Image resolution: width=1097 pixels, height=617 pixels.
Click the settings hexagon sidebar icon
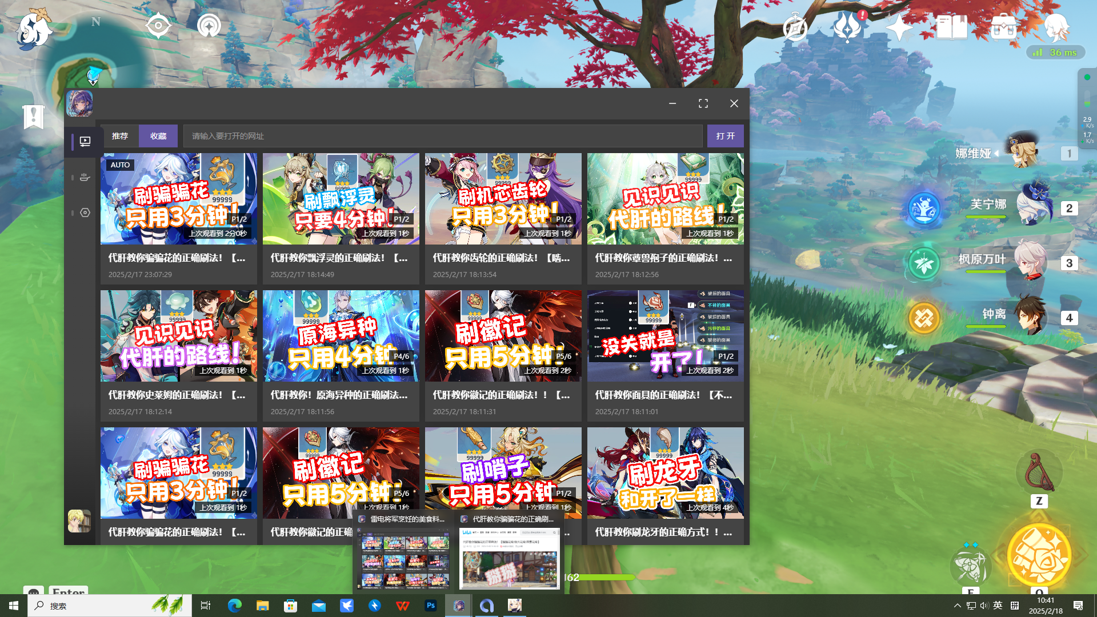coord(85,213)
